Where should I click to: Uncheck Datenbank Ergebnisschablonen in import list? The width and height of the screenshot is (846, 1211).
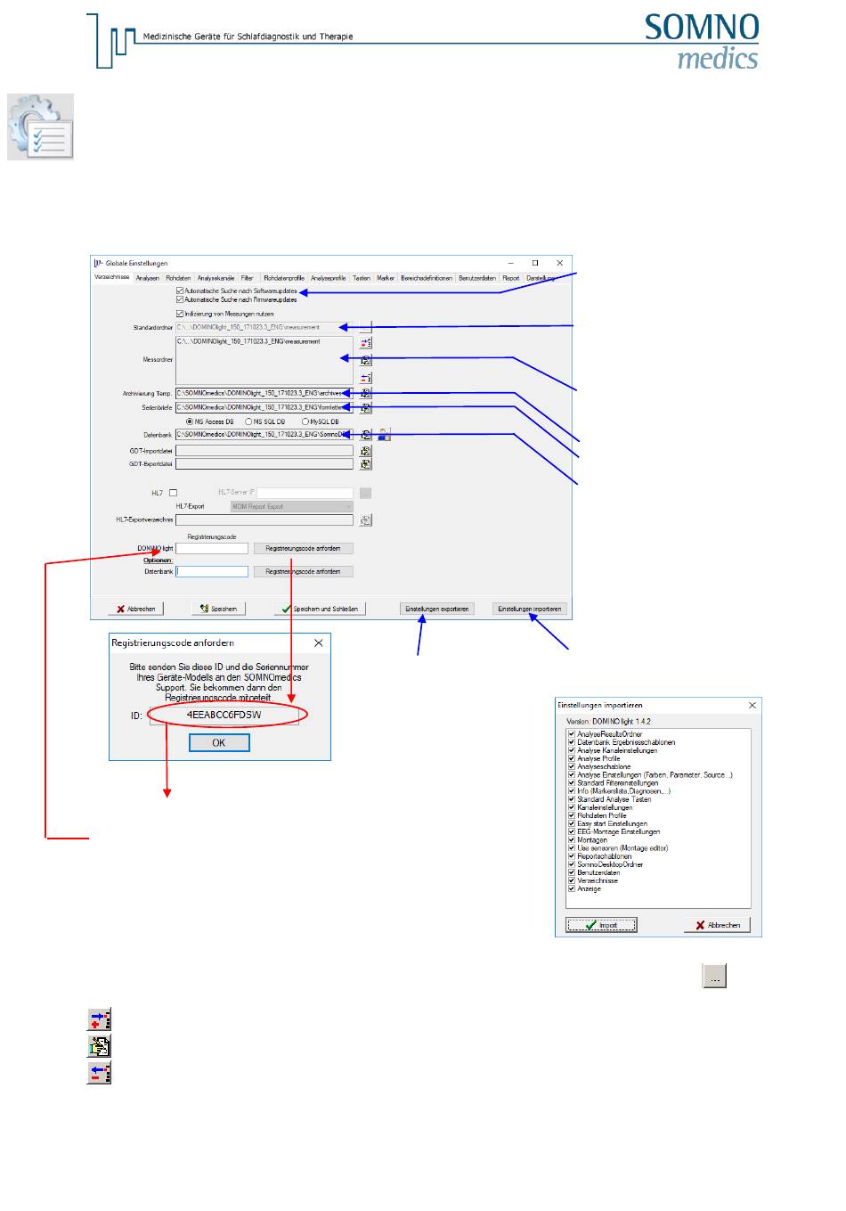point(571,742)
